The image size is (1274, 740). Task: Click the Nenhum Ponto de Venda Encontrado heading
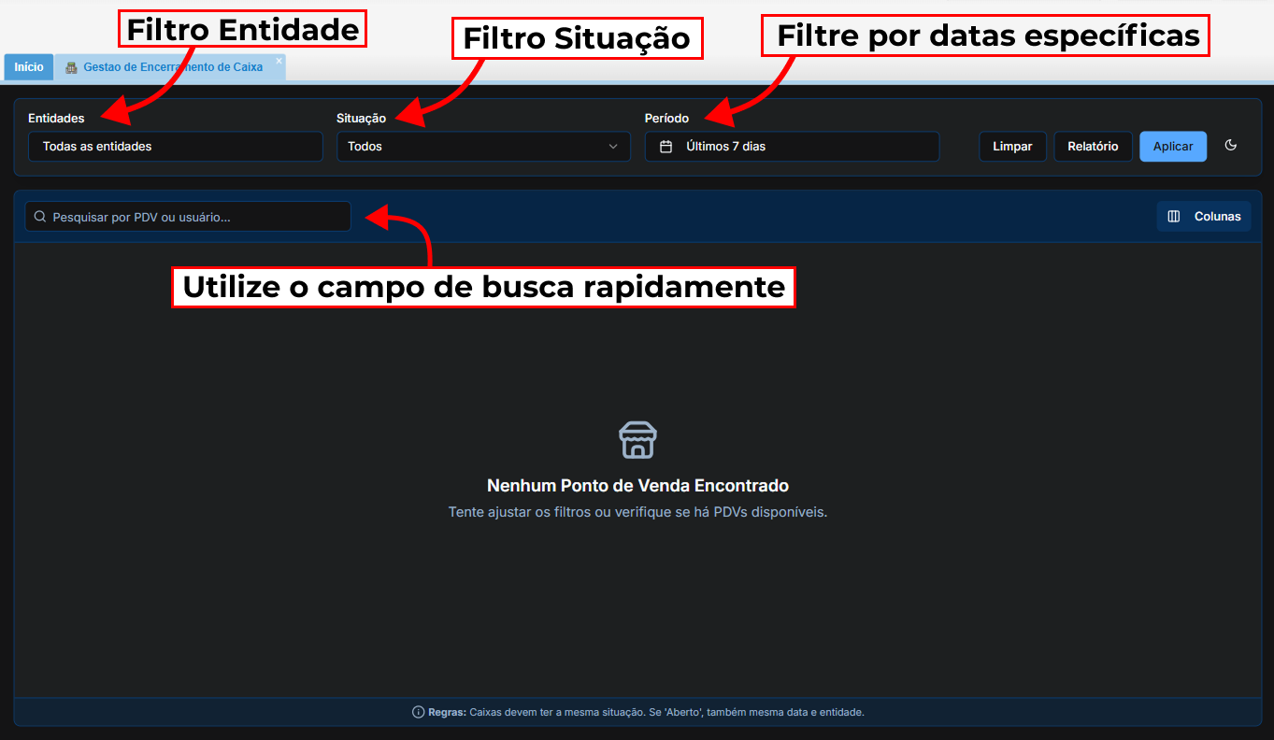[x=637, y=486]
